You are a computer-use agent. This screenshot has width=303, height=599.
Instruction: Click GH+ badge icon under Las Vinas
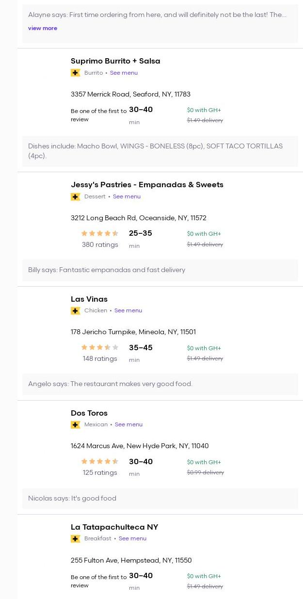click(75, 310)
